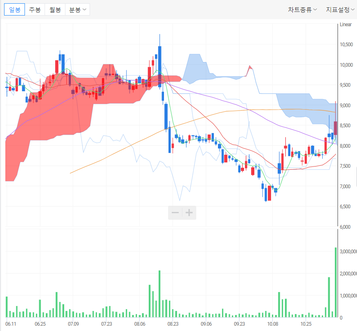
Task: Click the Linear scale label
Action: (346, 25)
